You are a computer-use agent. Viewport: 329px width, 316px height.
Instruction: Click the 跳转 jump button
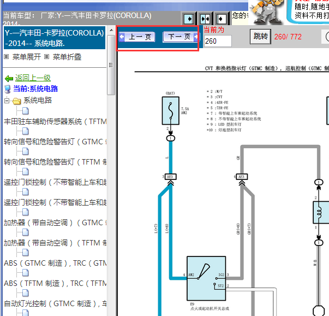(260, 37)
